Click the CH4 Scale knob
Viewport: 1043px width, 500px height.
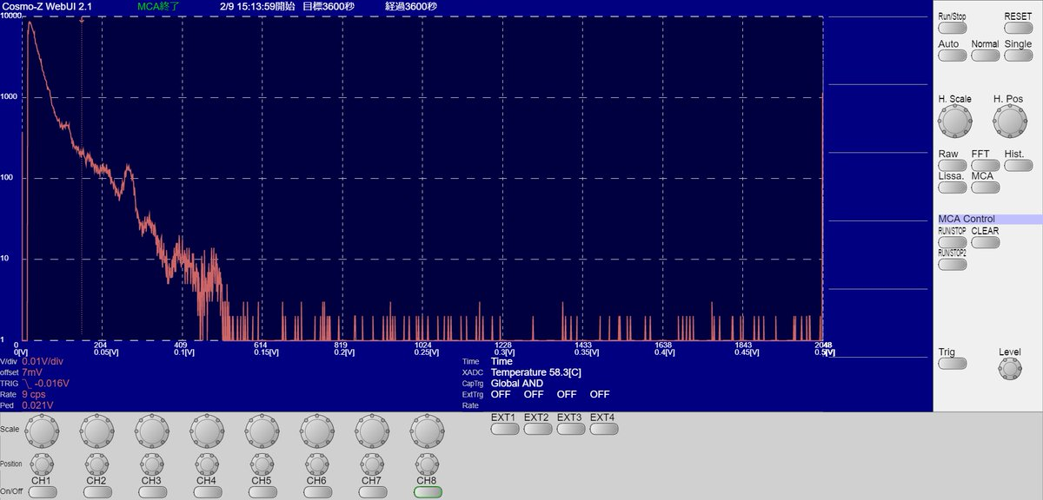point(206,431)
